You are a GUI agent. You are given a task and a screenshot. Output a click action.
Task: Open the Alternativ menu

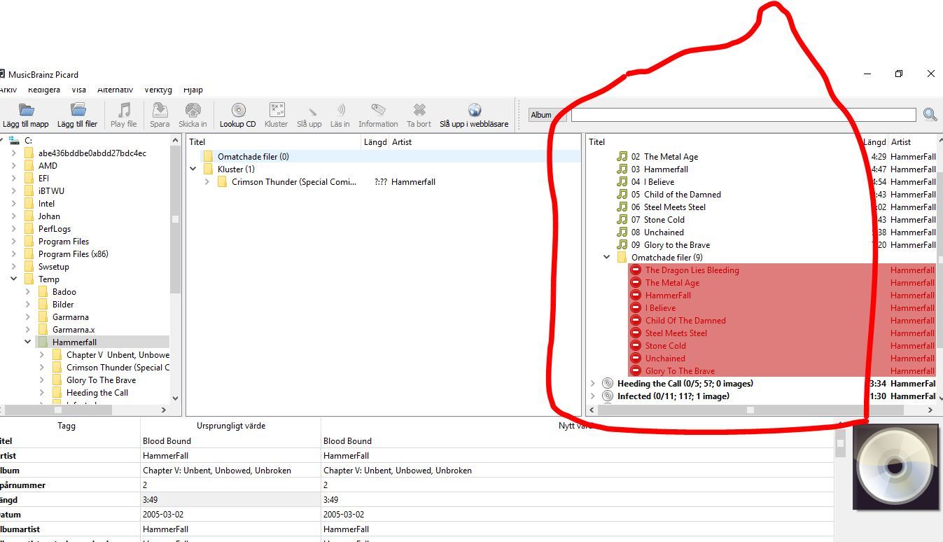(x=115, y=90)
